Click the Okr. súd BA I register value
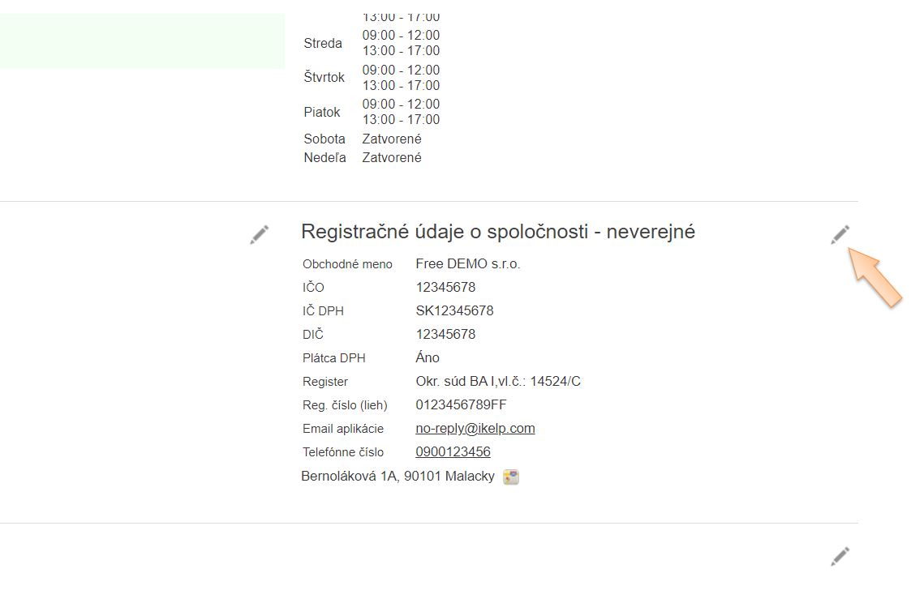The image size is (924, 603). point(497,381)
